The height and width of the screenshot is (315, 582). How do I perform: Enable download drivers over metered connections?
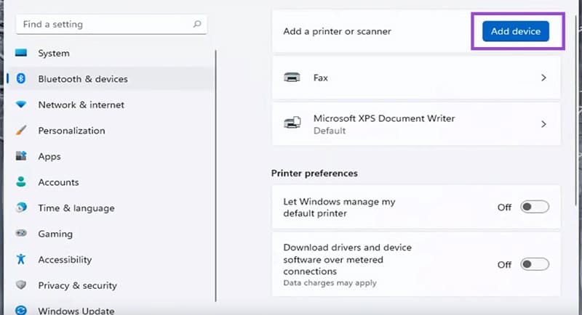pos(535,264)
